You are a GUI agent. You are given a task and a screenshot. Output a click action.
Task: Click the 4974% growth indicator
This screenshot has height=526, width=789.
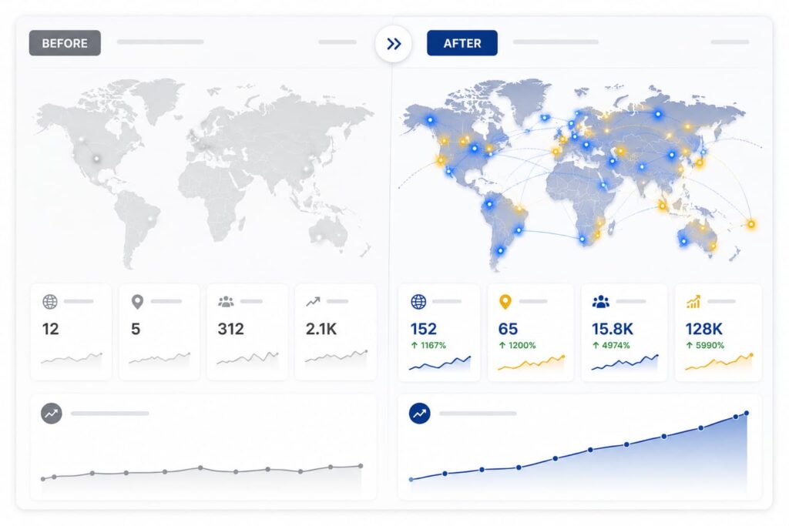point(611,346)
